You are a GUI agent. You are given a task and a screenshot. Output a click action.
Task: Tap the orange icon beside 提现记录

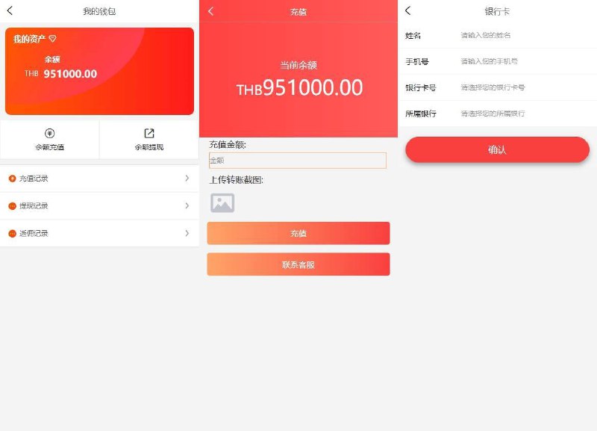point(12,205)
